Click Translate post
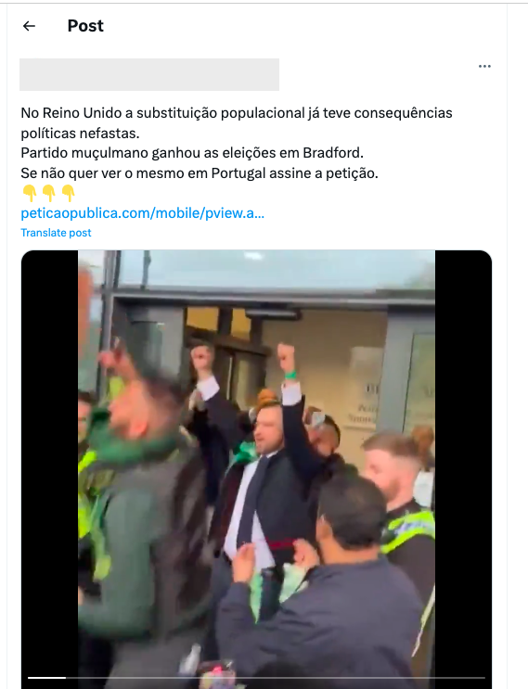 (56, 233)
